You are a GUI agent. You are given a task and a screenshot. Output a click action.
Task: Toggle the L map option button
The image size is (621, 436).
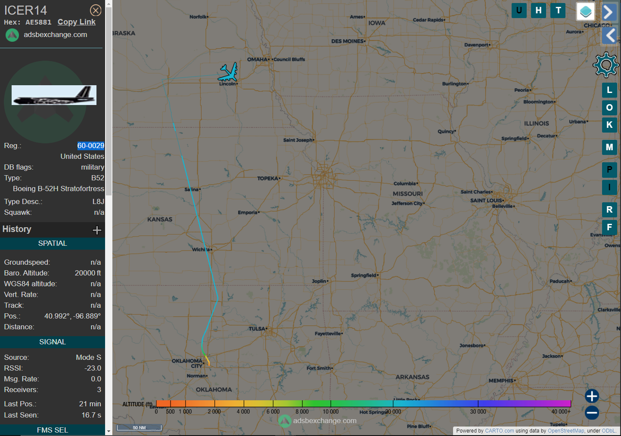[x=609, y=90]
